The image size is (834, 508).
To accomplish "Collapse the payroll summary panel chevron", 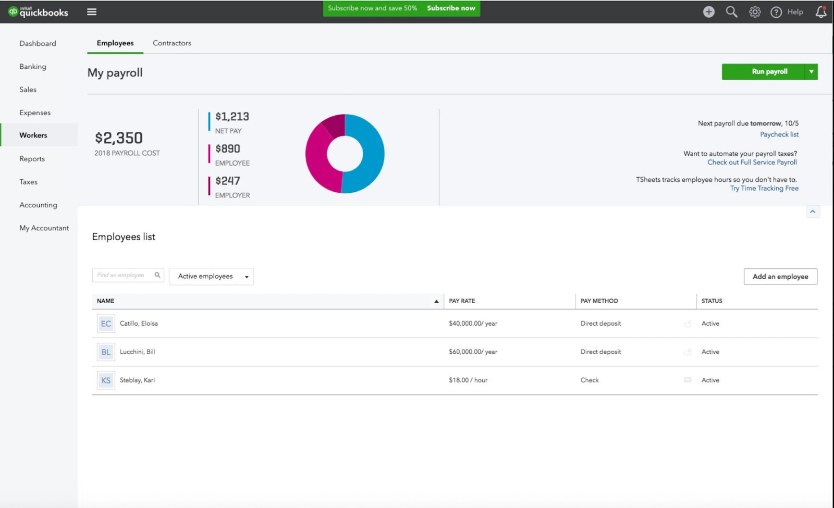I will (812, 212).
